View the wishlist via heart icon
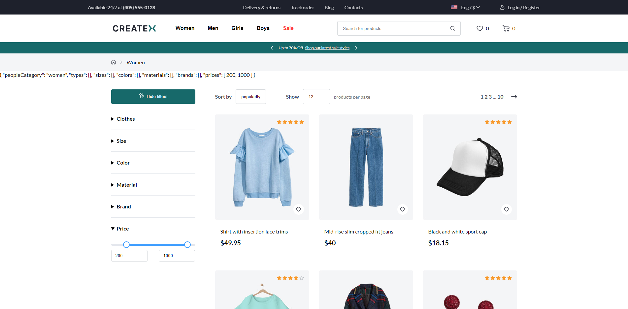This screenshot has height=309, width=628. coord(479,28)
